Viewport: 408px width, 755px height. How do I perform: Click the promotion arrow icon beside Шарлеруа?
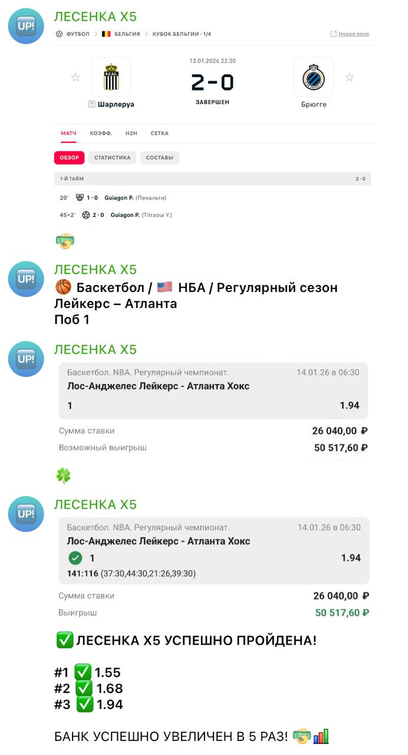point(91,104)
